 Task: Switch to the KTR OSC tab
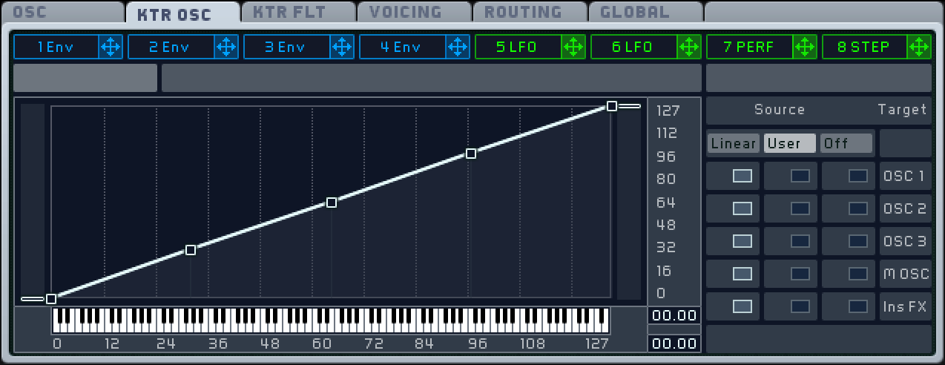point(182,13)
